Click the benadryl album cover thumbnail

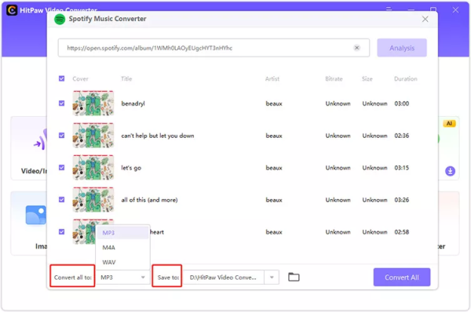(93, 103)
